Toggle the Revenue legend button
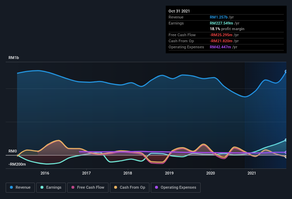Screen dimensions: 292x199 20,188
